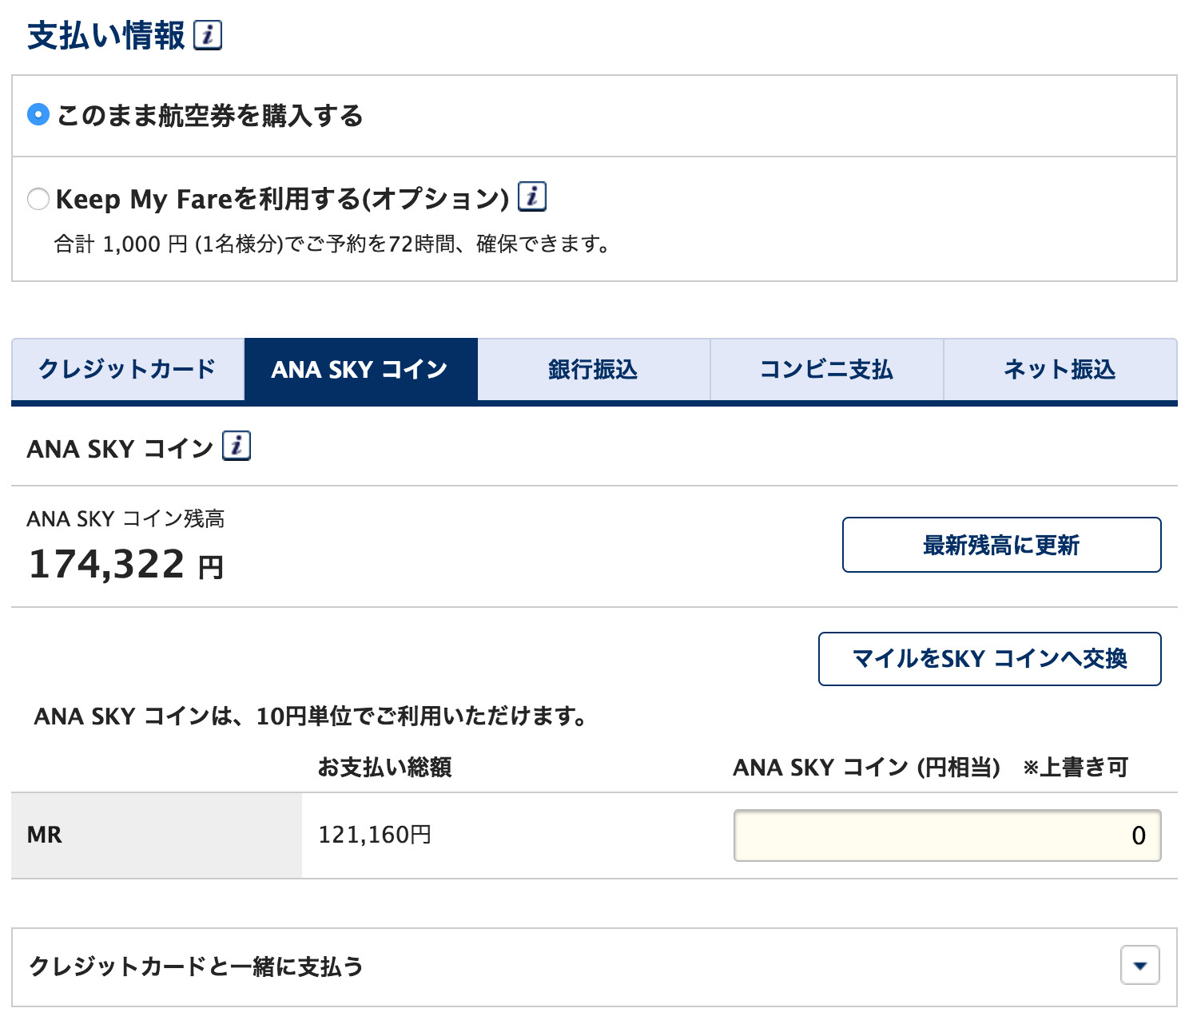The height and width of the screenshot is (1024, 1189).
Task: Select このまま航空券を購入する radio button
Action: click(x=38, y=115)
